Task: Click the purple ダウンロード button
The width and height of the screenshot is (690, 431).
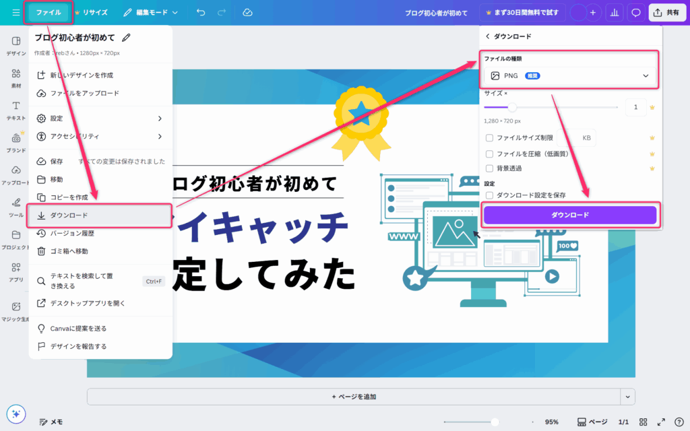Action: coord(570,215)
